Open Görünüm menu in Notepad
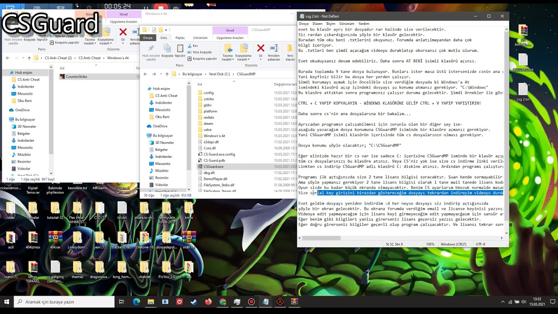This screenshot has width=558, height=314. 347,24
